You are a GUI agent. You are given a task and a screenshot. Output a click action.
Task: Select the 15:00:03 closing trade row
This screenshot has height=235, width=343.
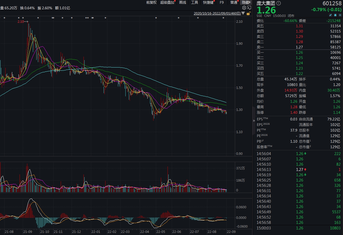click(x=298, y=228)
